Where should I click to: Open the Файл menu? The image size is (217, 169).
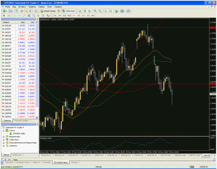pos(8,7)
